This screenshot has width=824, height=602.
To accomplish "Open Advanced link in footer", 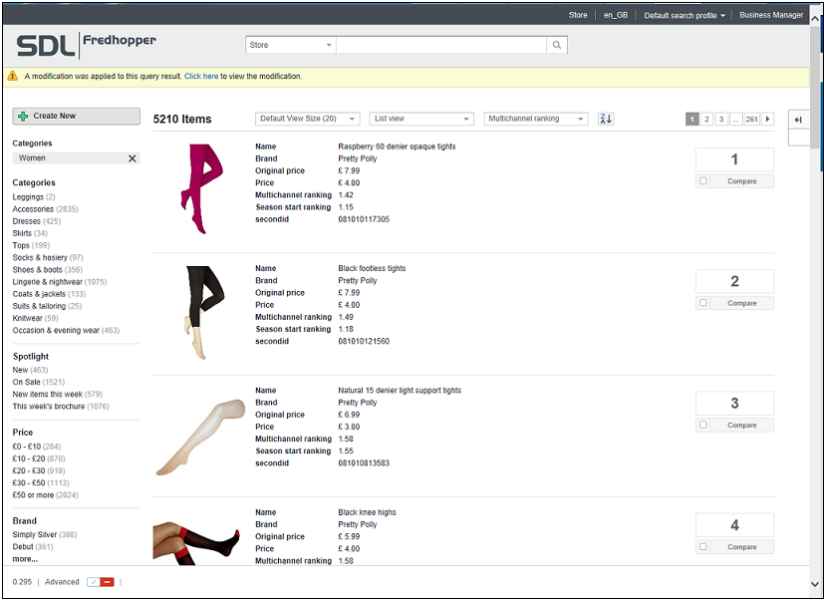I will pyautogui.click(x=62, y=582).
